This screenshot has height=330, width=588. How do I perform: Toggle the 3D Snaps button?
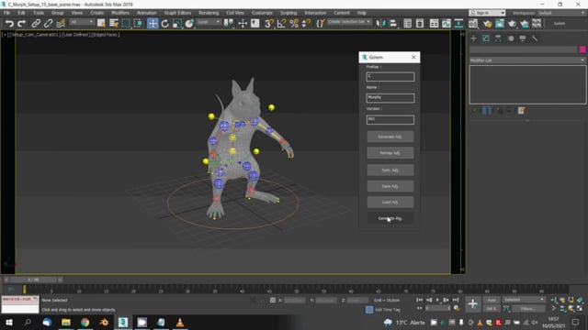click(269, 24)
